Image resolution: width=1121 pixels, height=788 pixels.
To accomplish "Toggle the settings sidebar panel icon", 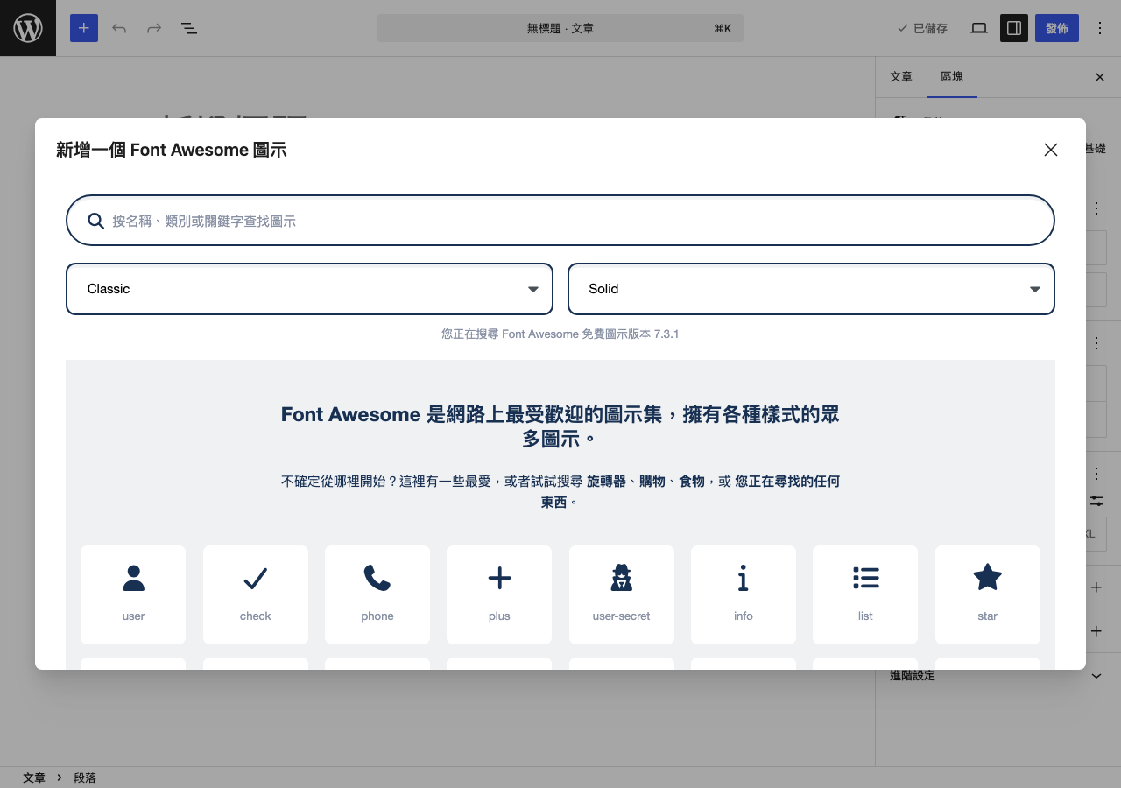I will coord(1014,28).
